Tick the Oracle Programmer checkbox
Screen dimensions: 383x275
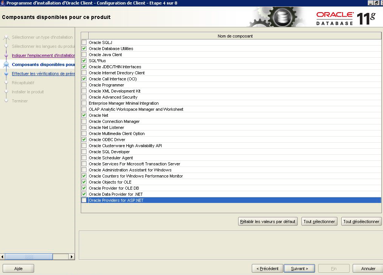[x=84, y=85]
